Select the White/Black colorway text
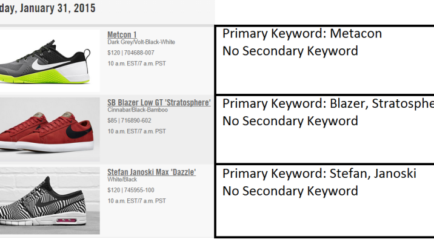 [x=122, y=181]
